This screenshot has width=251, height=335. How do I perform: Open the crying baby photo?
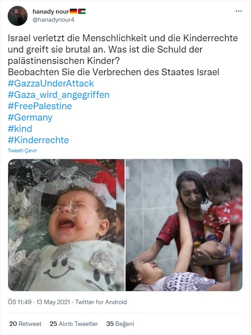tap(66, 225)
